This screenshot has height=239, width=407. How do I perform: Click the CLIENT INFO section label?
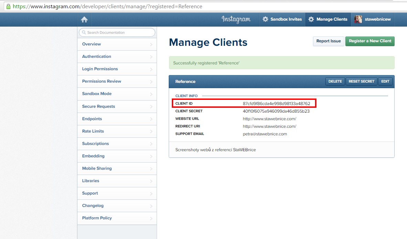186,96
